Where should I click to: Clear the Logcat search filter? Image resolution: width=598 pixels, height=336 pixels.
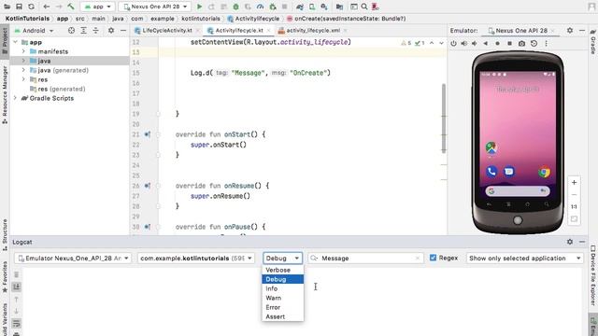pos(418,258)
